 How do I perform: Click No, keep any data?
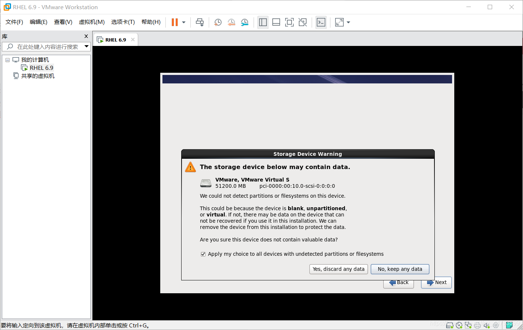(400, 269)
